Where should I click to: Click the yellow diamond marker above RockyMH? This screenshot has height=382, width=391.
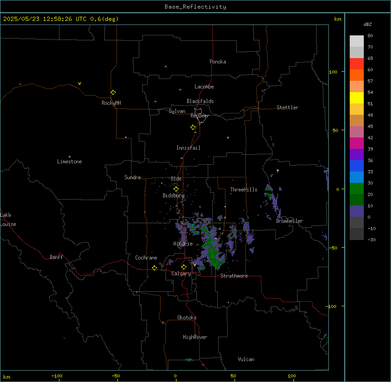(113, 92)
